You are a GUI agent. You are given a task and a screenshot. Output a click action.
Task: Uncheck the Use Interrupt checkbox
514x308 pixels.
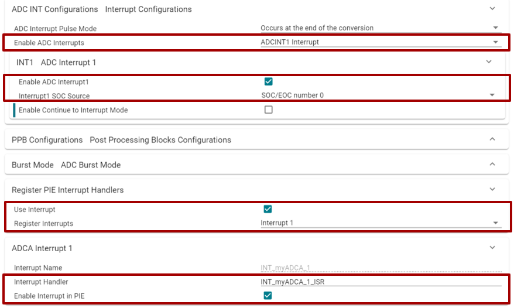point(268,209)
